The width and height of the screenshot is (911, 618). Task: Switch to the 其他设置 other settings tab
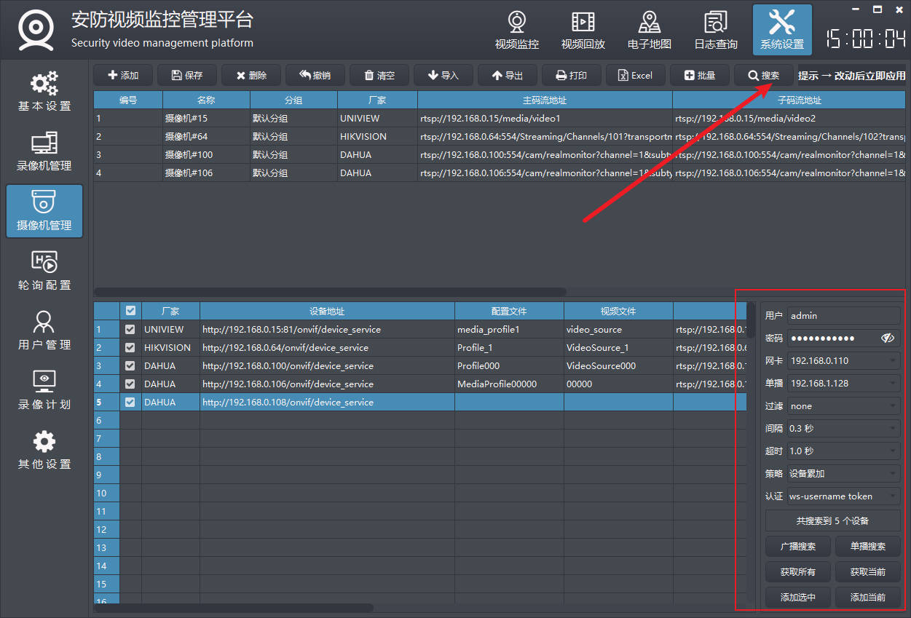pyautogui.click(x=44, y=450)
